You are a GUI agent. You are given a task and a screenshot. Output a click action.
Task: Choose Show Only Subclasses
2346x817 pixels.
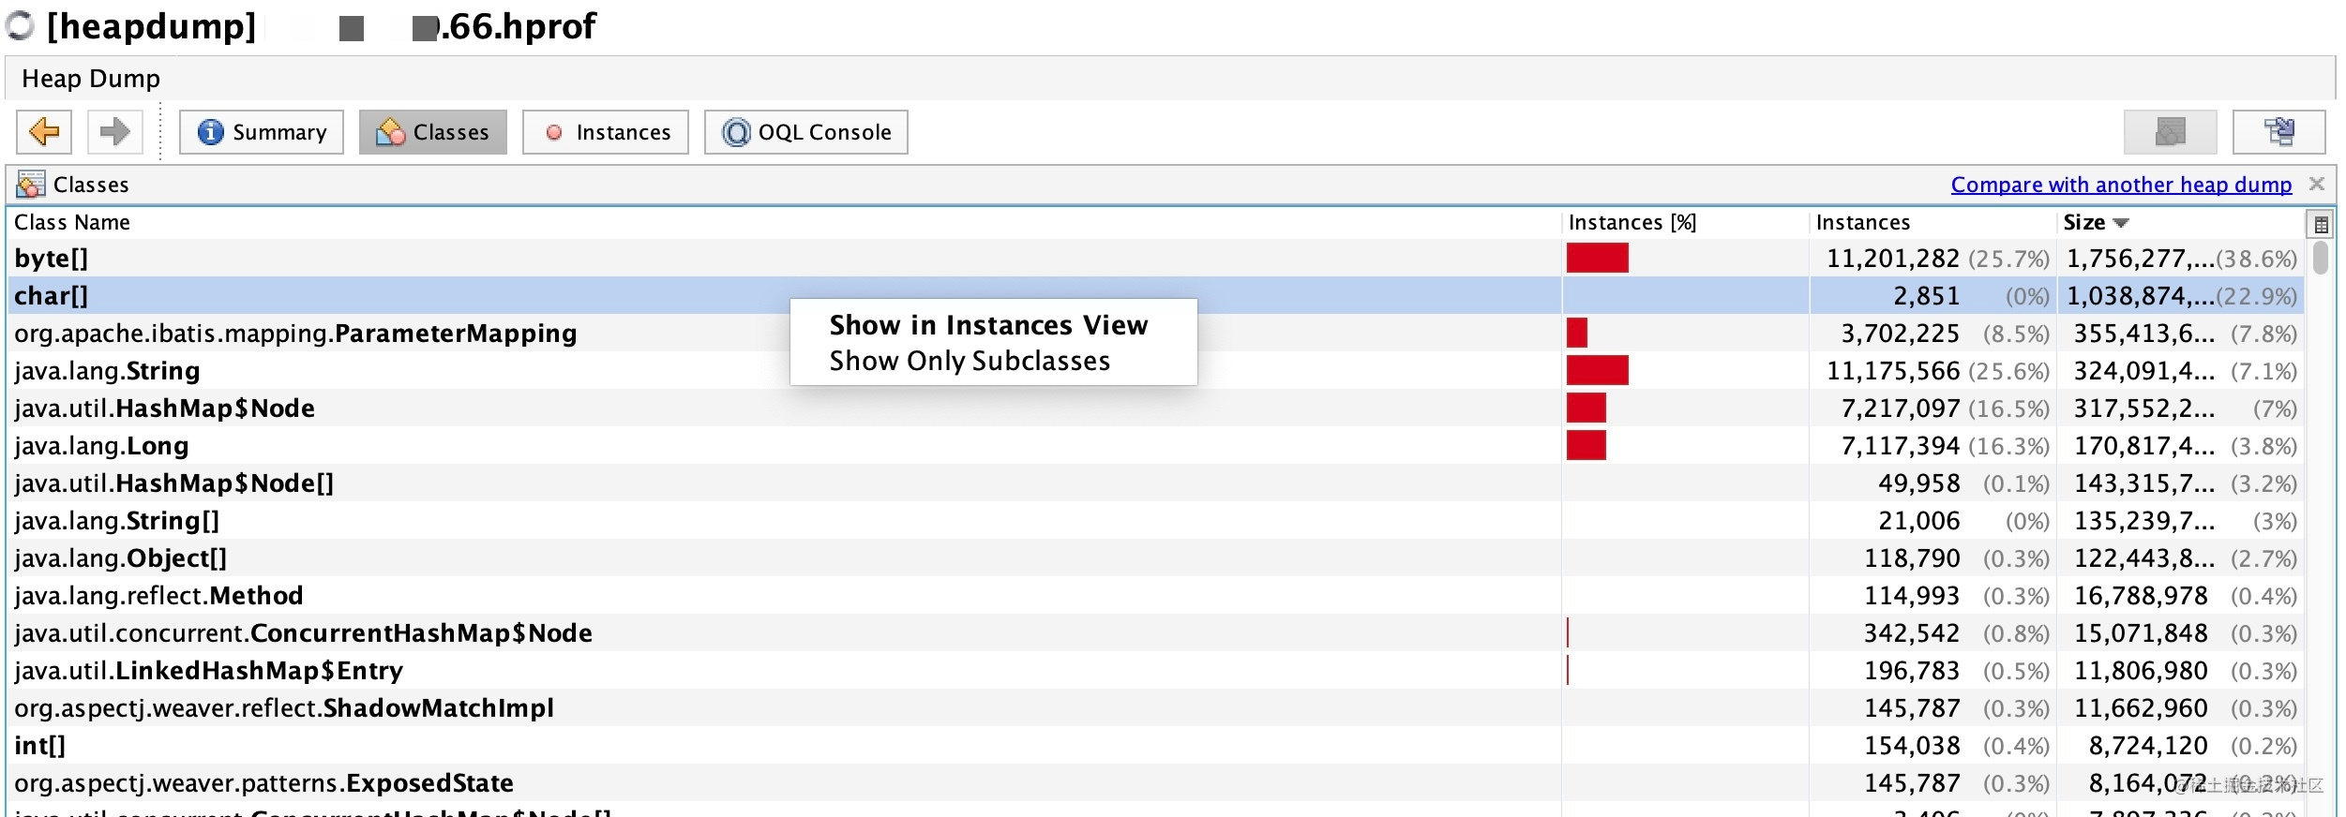pyautogui.click(x=970, y=361)
